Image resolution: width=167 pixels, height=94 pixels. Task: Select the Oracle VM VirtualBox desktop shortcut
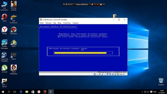tap(4, 57)
